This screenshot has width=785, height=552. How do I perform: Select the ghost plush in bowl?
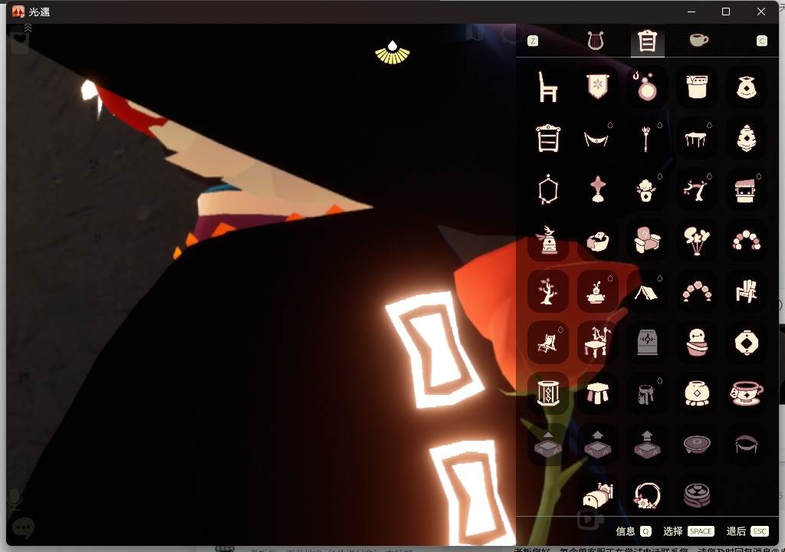point(696,343)
